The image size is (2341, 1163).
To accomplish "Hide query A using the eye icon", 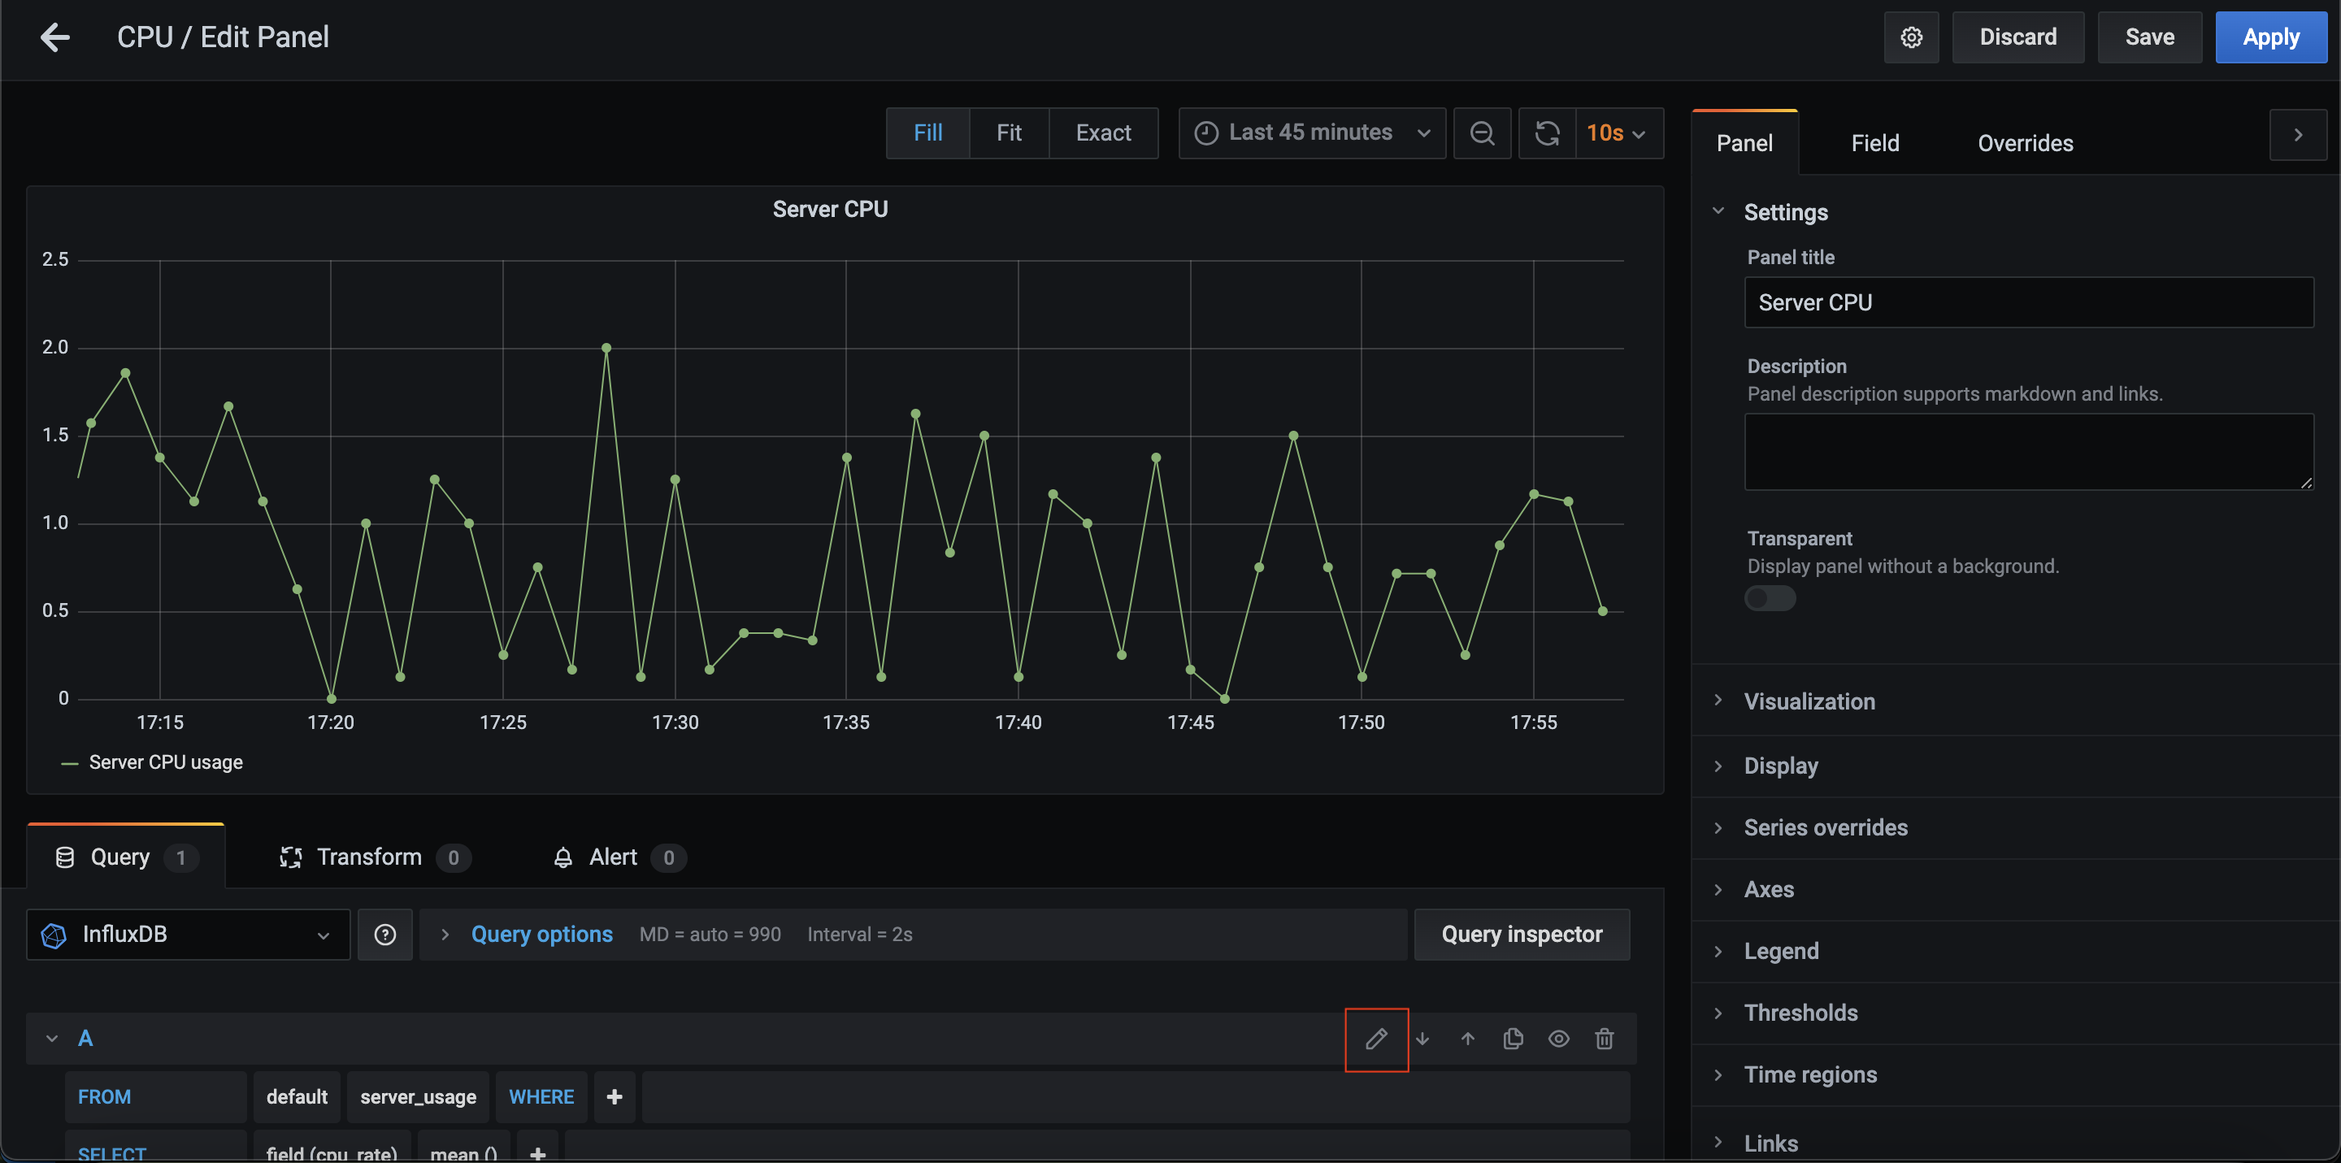I will [x=1558, y=1039].
